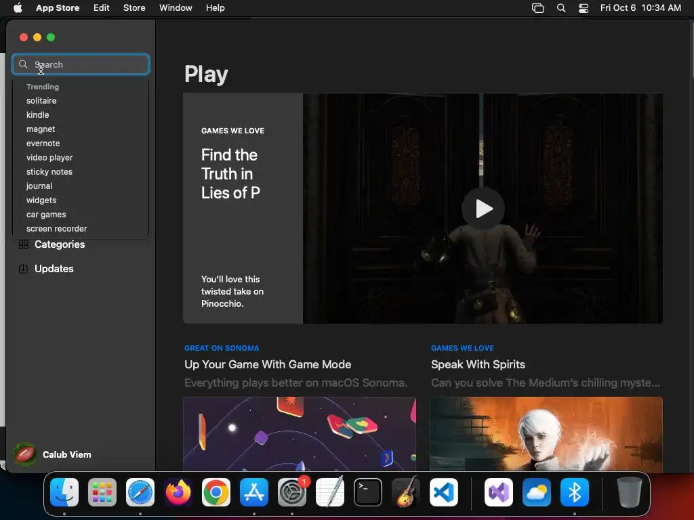Open the Window menu

click(x=176, y=8)
